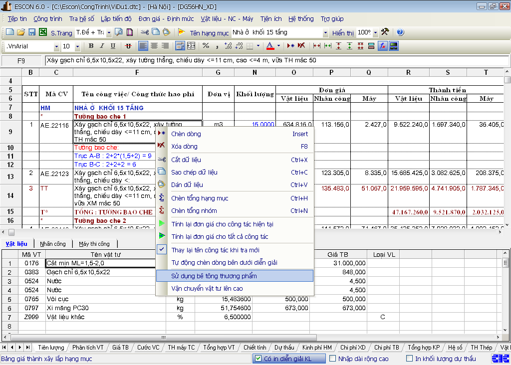
Task: Open the 100% zoom dropdown
Action: [x=375, y=33]
